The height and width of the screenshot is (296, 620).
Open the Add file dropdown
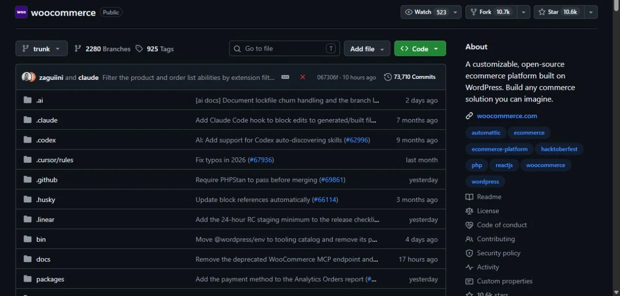[367, 49]
